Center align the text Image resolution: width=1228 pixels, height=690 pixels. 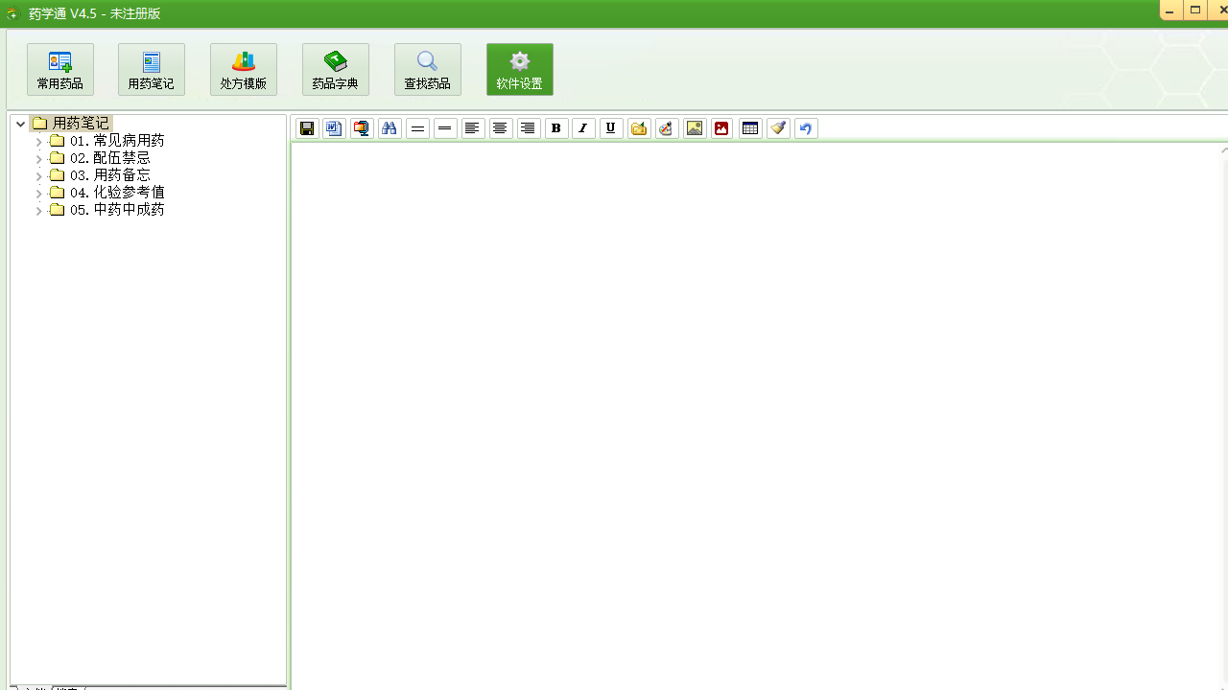[501, 128]
